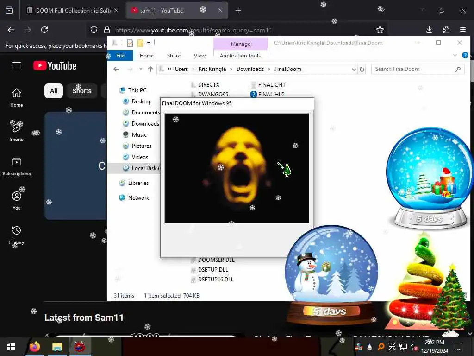This screenshot has height=356, width=474.
Task: Select the Shorts filter chip
Action: click(x=81, y=91)
